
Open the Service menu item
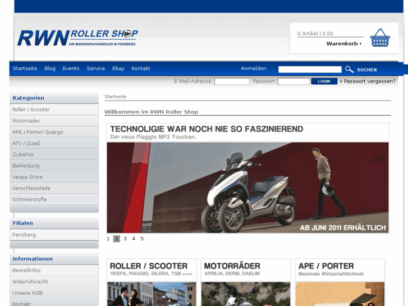[96, 68]
